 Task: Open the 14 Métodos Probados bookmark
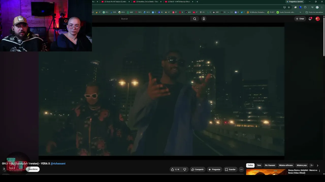pyautogui.click(x=256, y=12)
